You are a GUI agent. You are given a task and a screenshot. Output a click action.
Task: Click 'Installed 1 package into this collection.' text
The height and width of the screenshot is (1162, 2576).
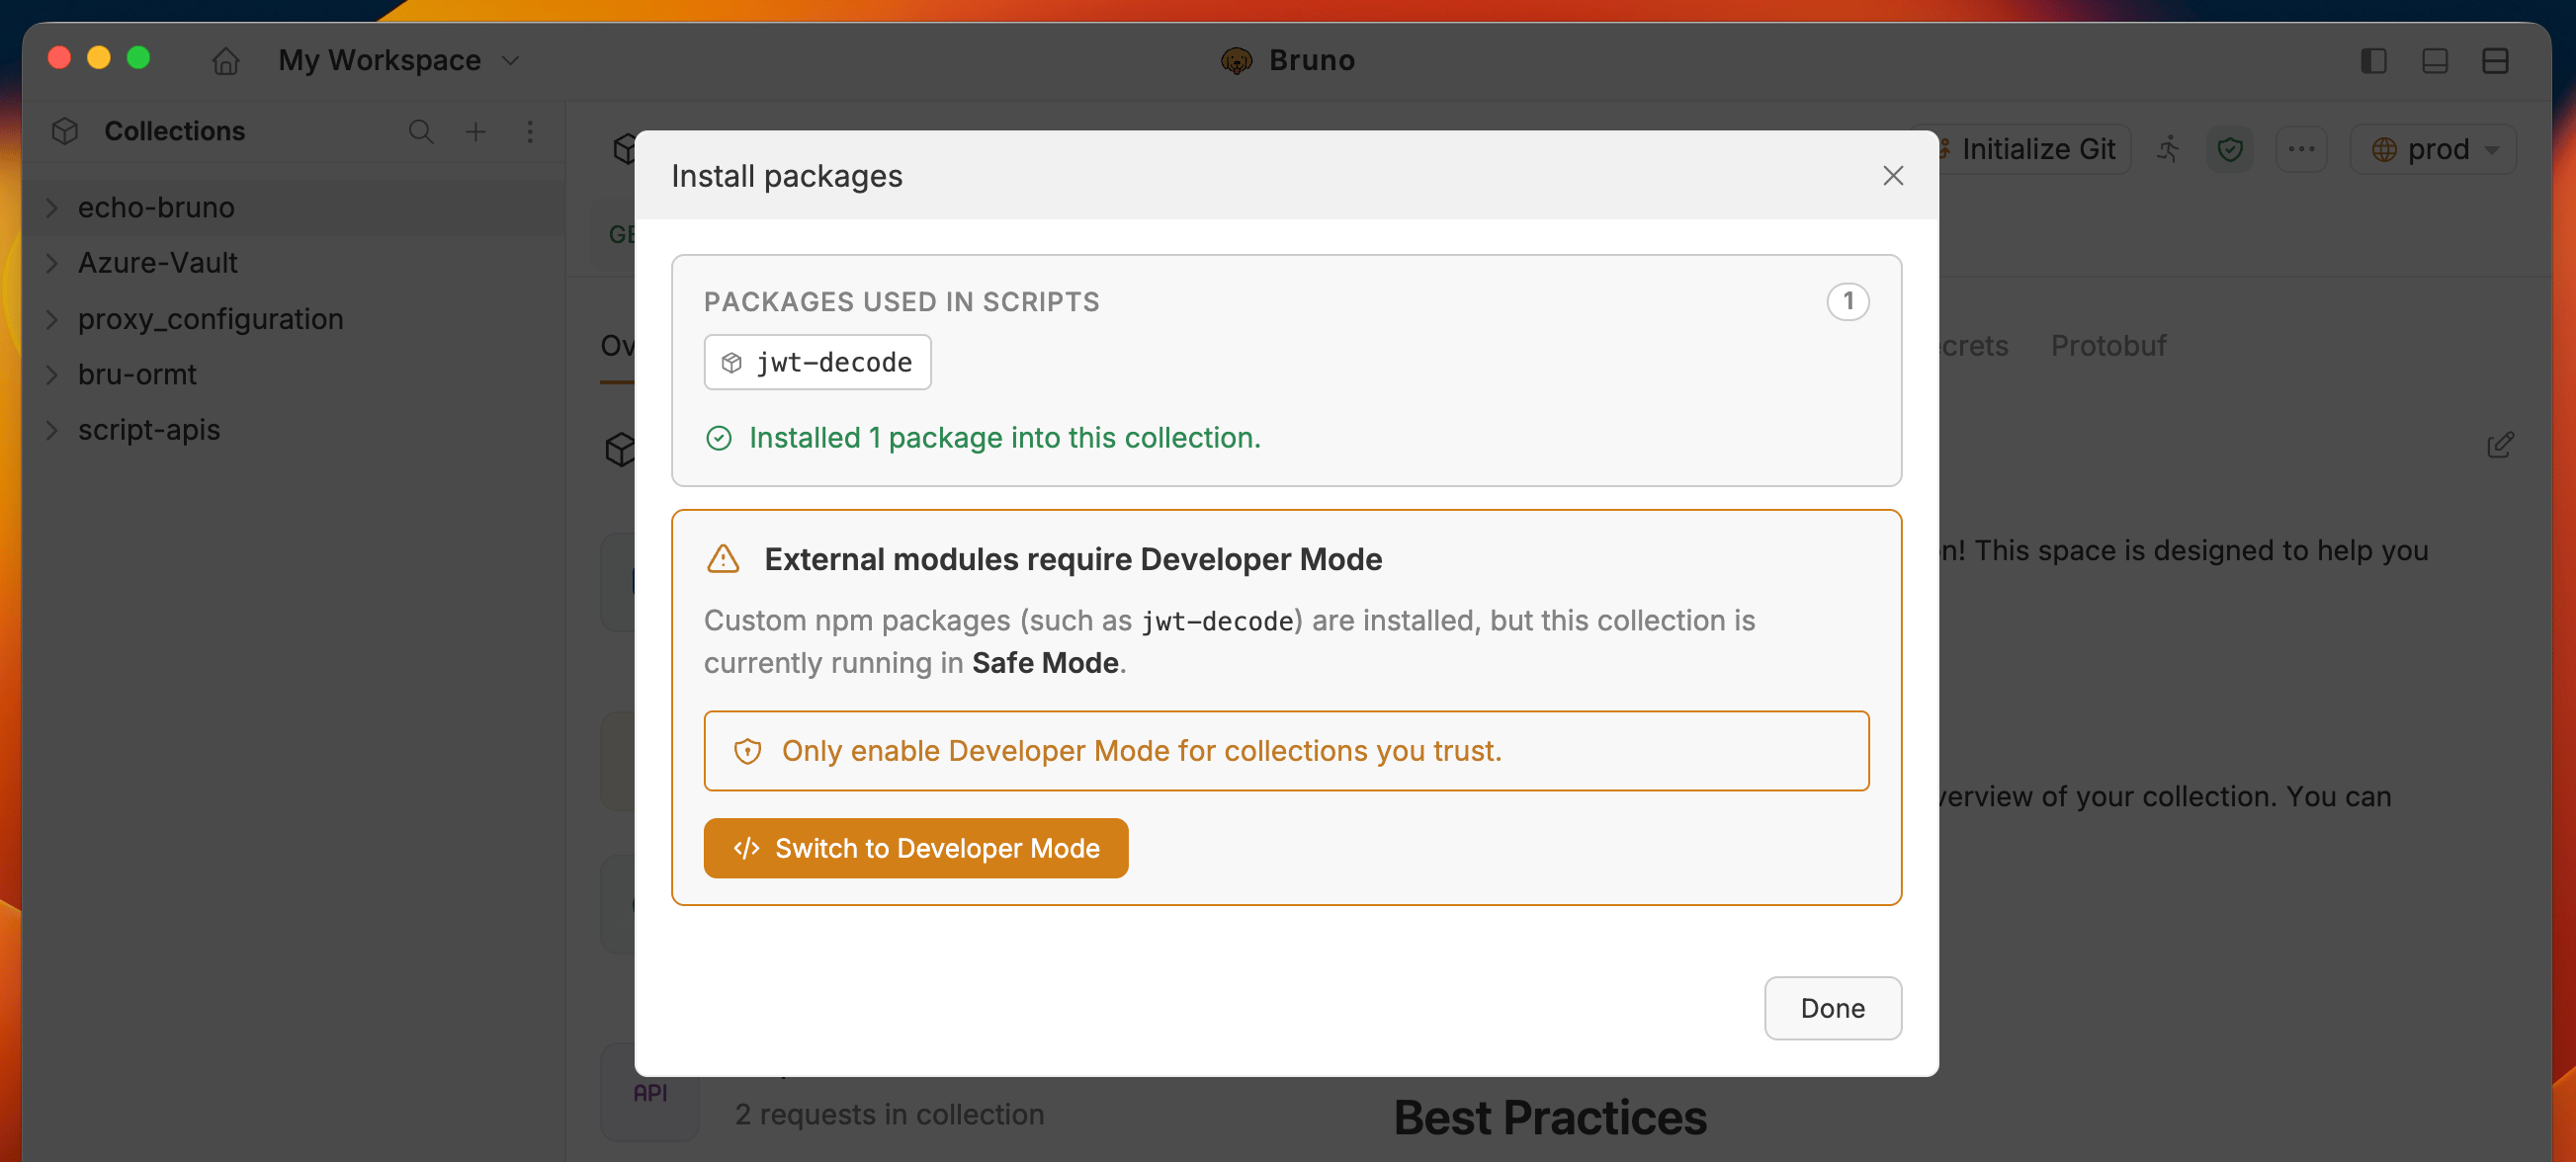pos(1004,438)
